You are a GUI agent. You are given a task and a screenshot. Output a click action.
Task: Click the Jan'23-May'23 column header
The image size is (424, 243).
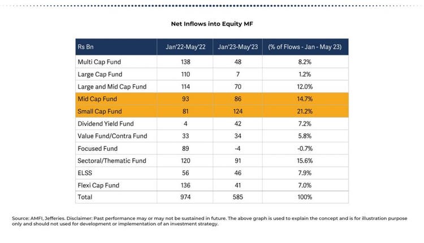tap(238, 46)
